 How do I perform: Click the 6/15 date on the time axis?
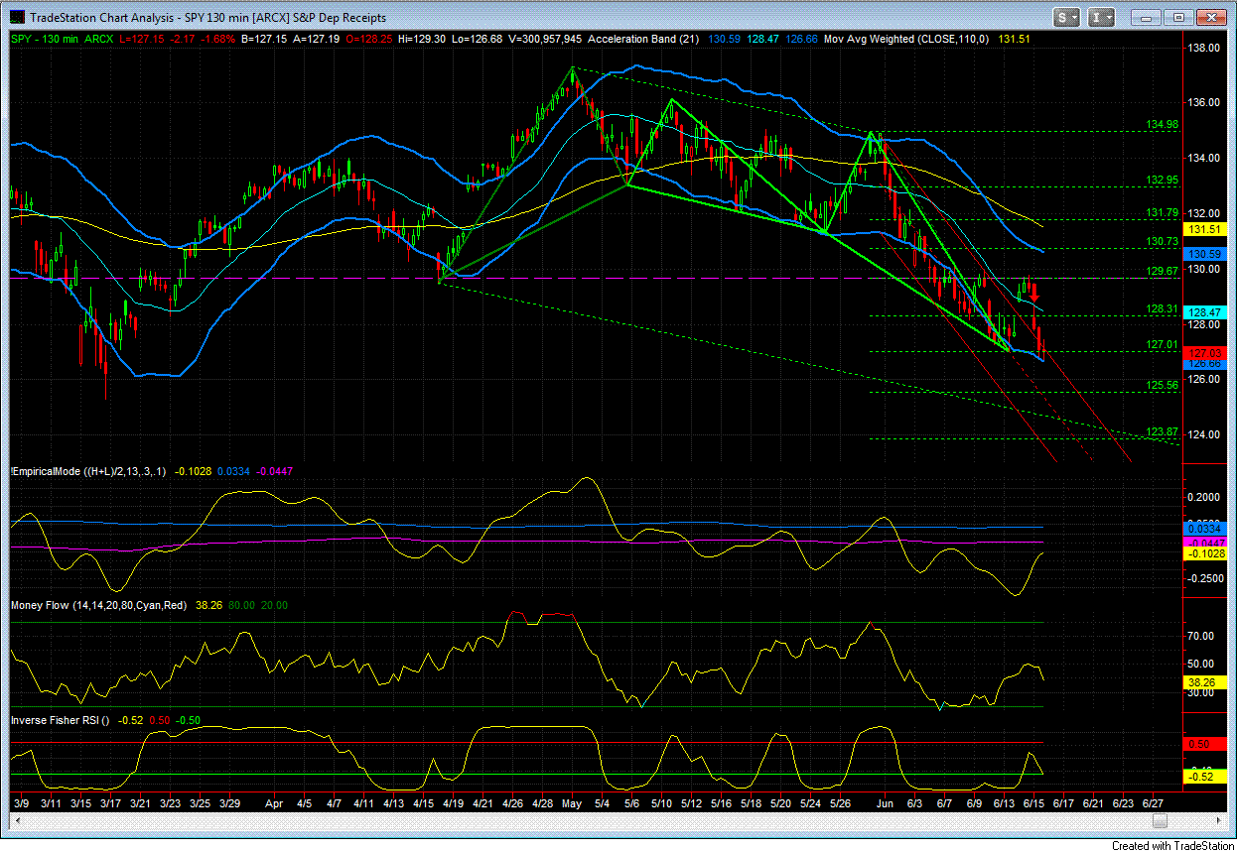[1033, 801]
